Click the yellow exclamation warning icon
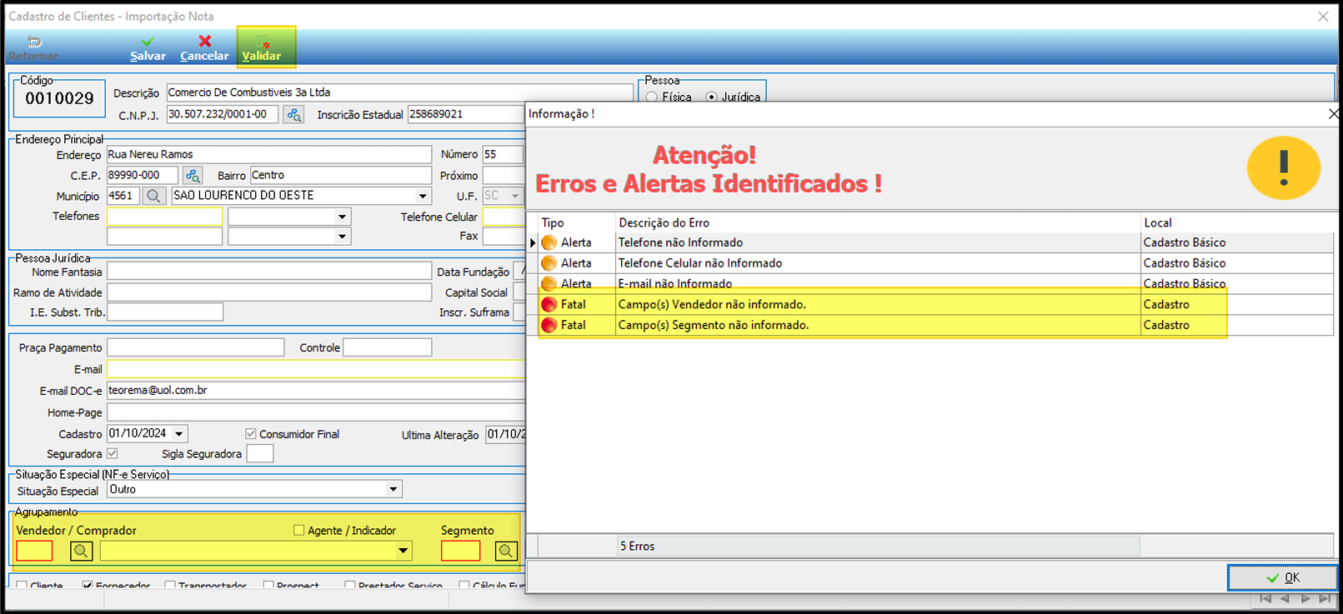This screenshot has height=614, width=1343. coord(1283,167)
